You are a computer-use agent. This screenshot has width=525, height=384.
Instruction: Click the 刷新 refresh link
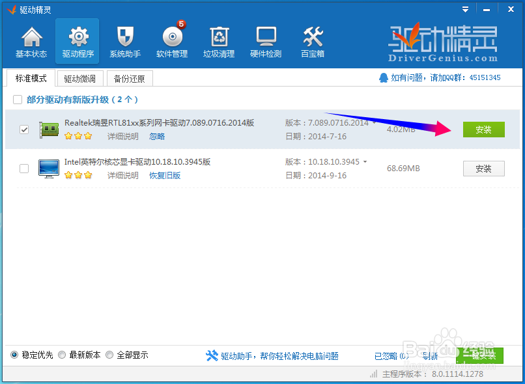pos(430,356)
